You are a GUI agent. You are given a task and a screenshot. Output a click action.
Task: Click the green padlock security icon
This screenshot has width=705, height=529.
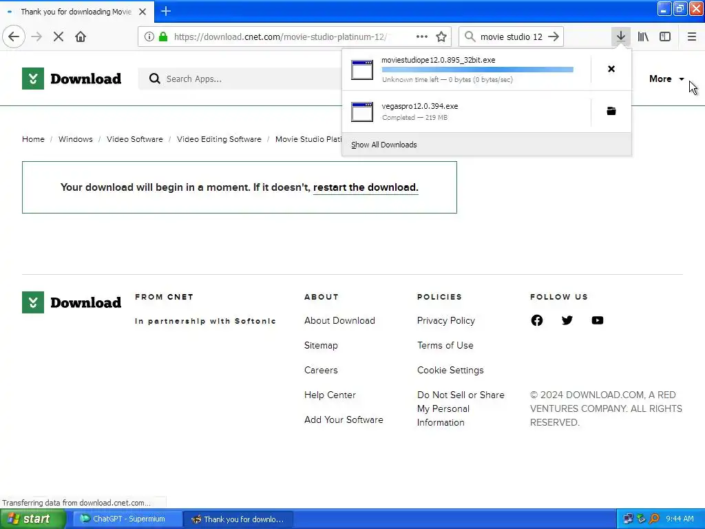[x=163, y=37]
